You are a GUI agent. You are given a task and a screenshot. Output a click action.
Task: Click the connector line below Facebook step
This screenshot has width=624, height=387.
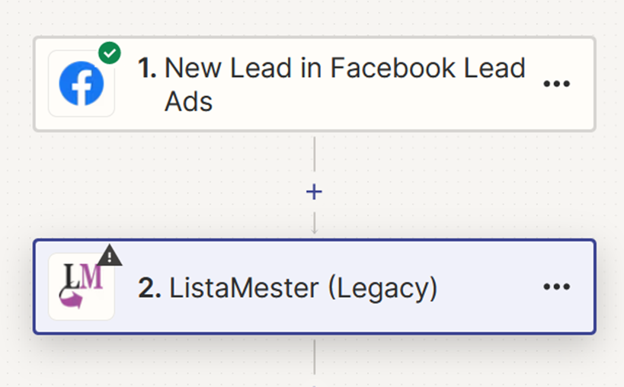click(315, 155)
